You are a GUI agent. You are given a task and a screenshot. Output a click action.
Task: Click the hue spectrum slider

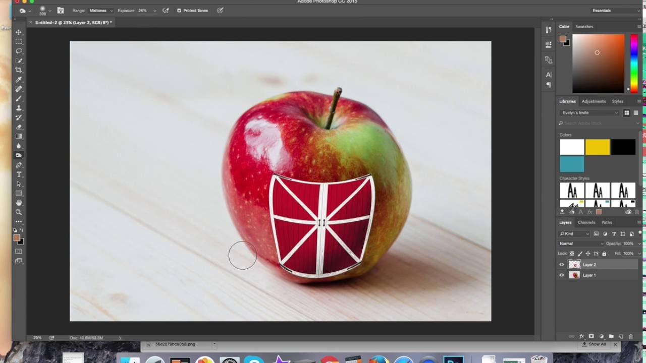click(634, 63)
